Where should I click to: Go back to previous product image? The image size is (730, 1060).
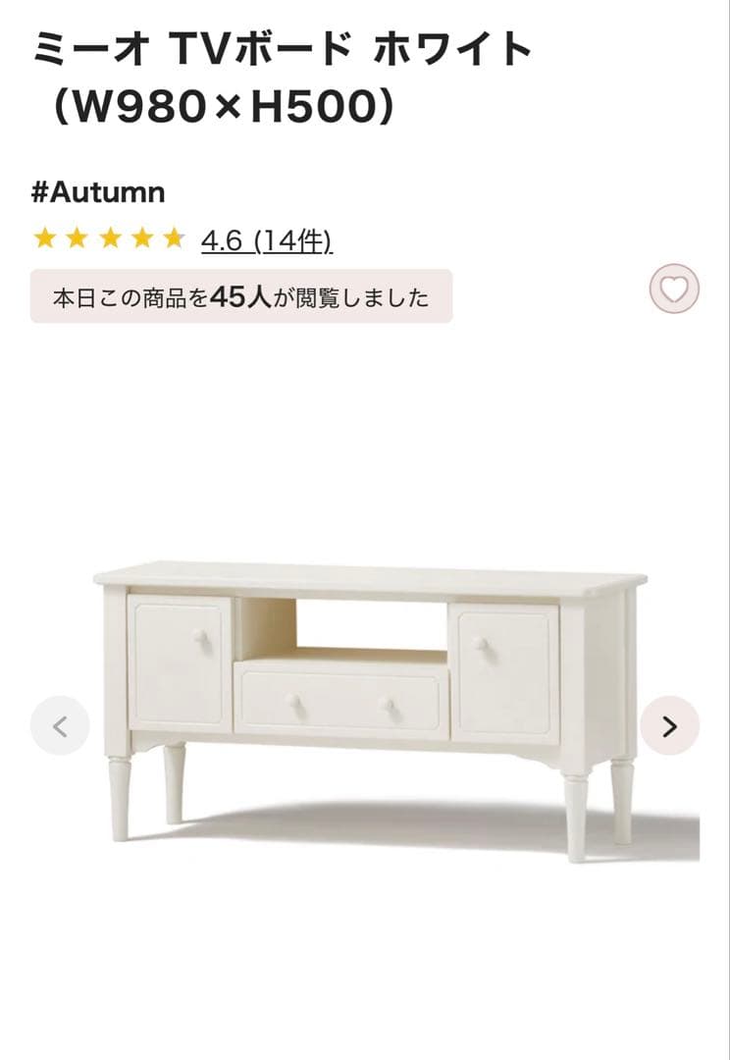point(60,726)
